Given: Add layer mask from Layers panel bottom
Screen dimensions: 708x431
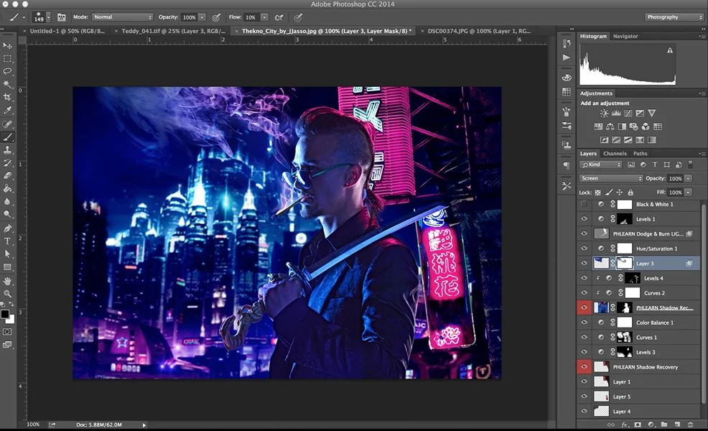Looking at the screenshot, I should pos(638,425).
